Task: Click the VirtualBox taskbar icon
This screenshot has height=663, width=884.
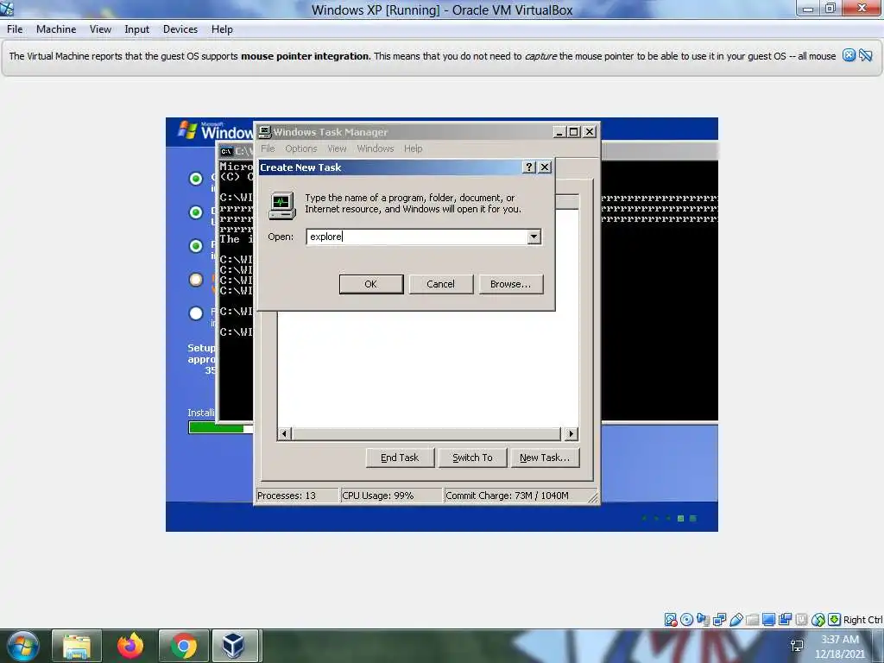Action: click(x=235, y=646)
